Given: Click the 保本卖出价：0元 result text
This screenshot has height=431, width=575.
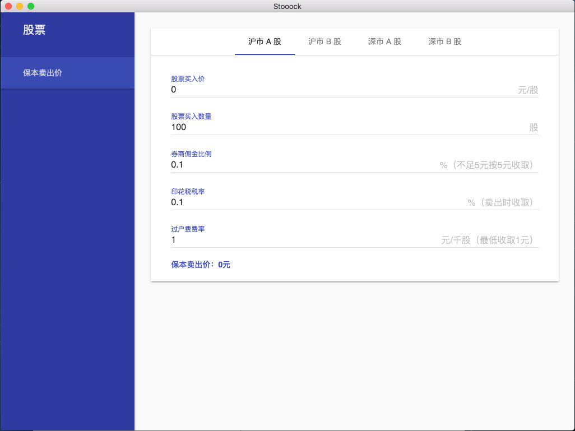Looking at the screenshot, I should pos(201,265).
